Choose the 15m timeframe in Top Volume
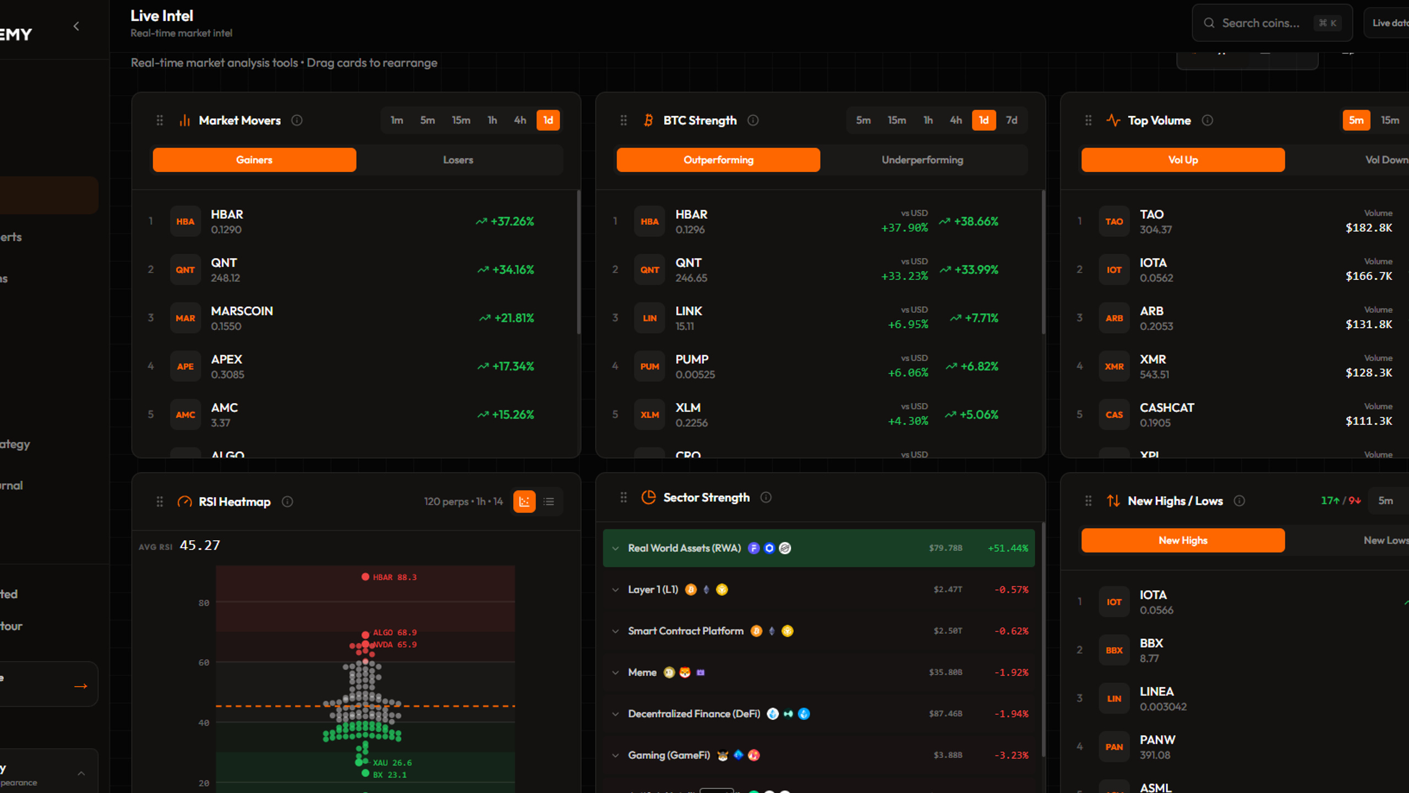The height and width of the screenshot is (793, 1409). (x=1390, y=120)
